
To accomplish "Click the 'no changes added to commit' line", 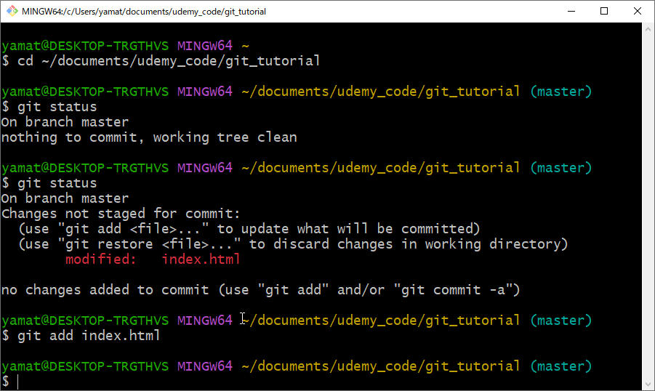I will [x=261, y=290].
